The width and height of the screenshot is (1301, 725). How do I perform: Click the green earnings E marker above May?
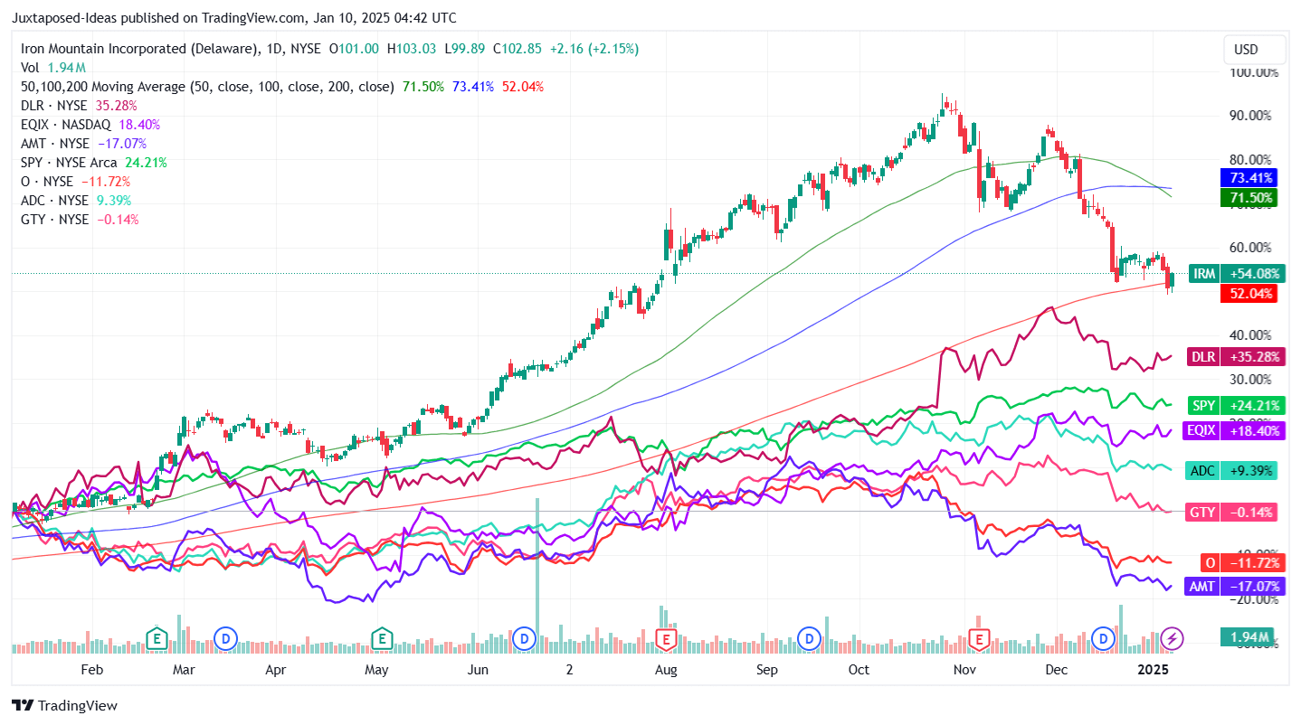click(382, 638)
